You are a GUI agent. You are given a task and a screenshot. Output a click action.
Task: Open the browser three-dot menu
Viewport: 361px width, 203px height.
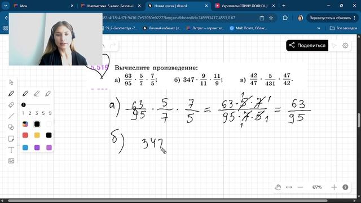click(x=355, y=18)
